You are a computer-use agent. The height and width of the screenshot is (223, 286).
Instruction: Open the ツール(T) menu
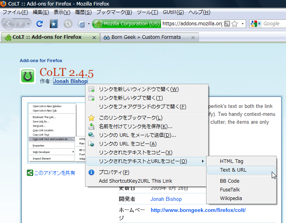tap(148, 12)
